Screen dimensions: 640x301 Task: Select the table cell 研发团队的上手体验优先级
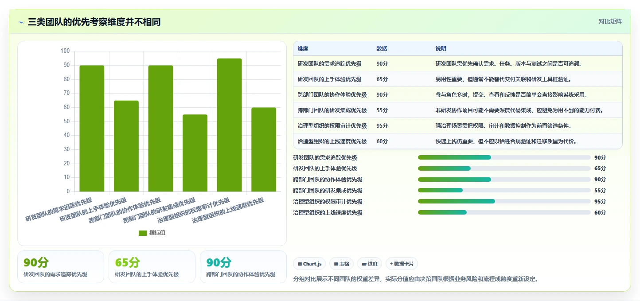[x=329, y=79]
